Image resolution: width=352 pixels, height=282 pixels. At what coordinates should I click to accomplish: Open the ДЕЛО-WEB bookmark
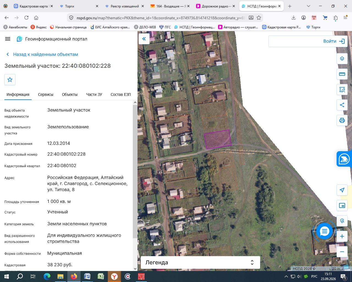pyautogui.click(x=145, y=27)
